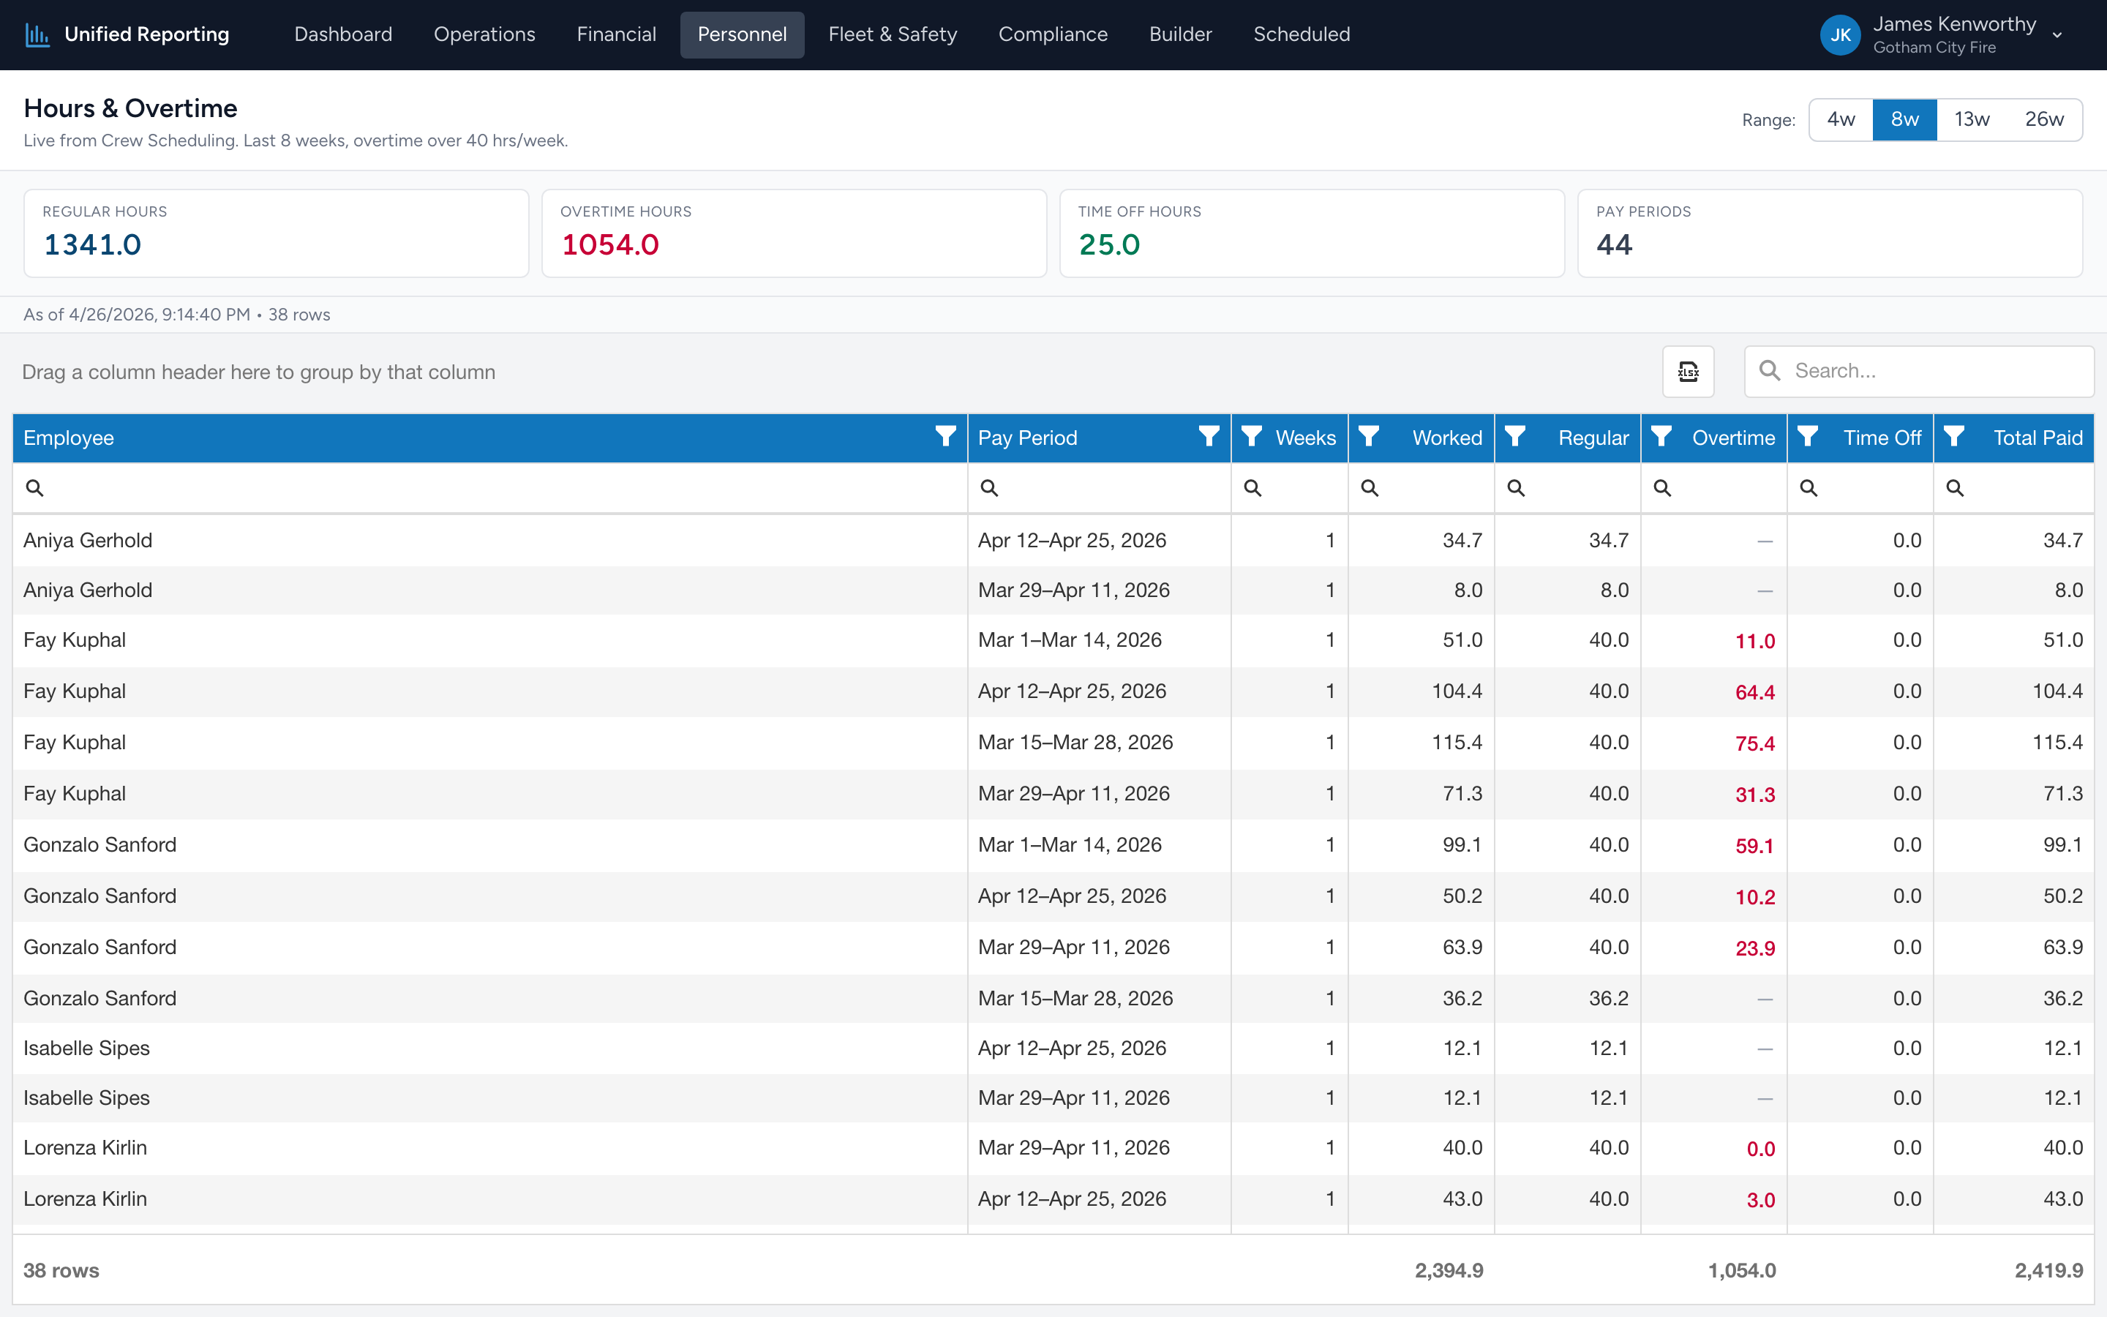
Task: Click the filter icon in Pay Period header
Action: (1209, 436)
